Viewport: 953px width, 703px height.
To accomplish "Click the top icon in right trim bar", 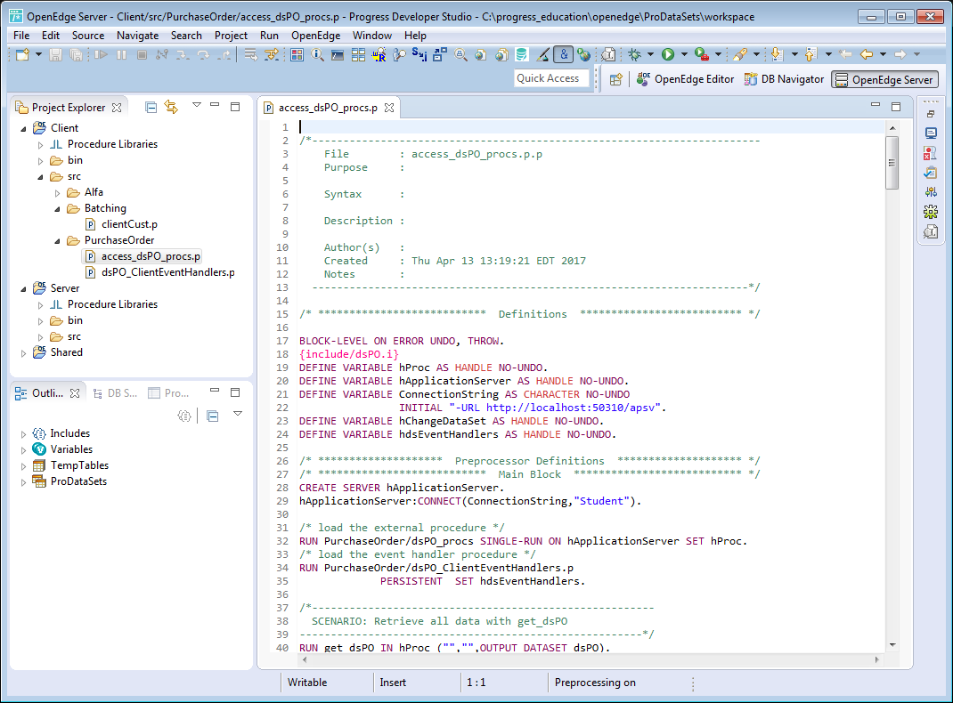I will click(x=931, y=114).
